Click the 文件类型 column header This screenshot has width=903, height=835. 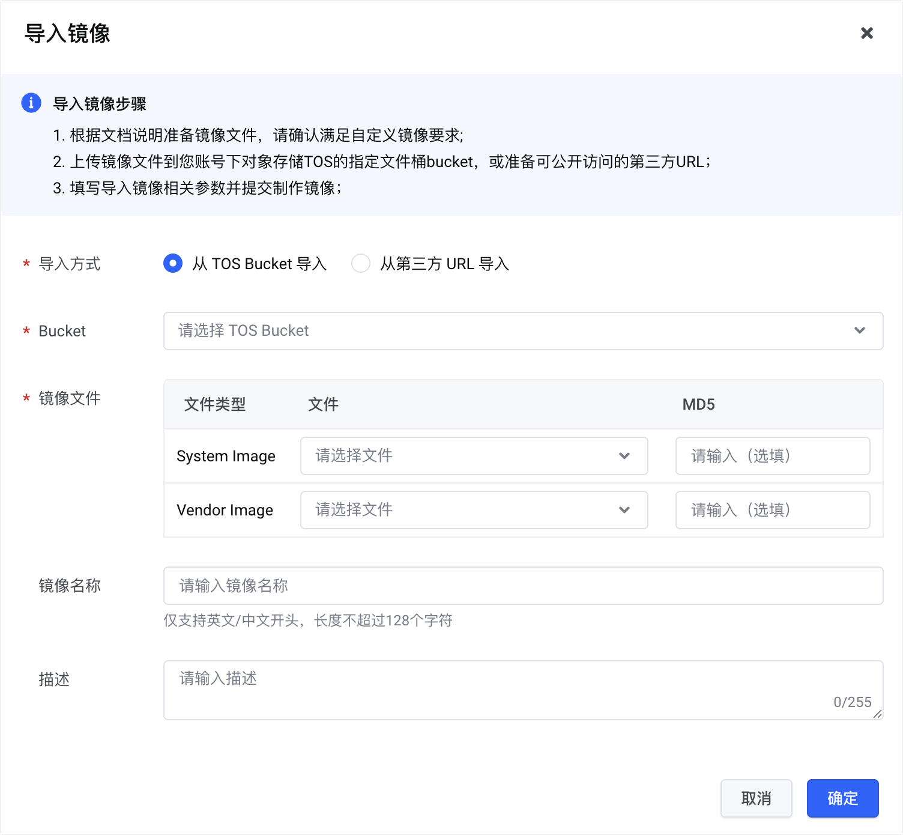pyautogui.click(x=215, y=404)
